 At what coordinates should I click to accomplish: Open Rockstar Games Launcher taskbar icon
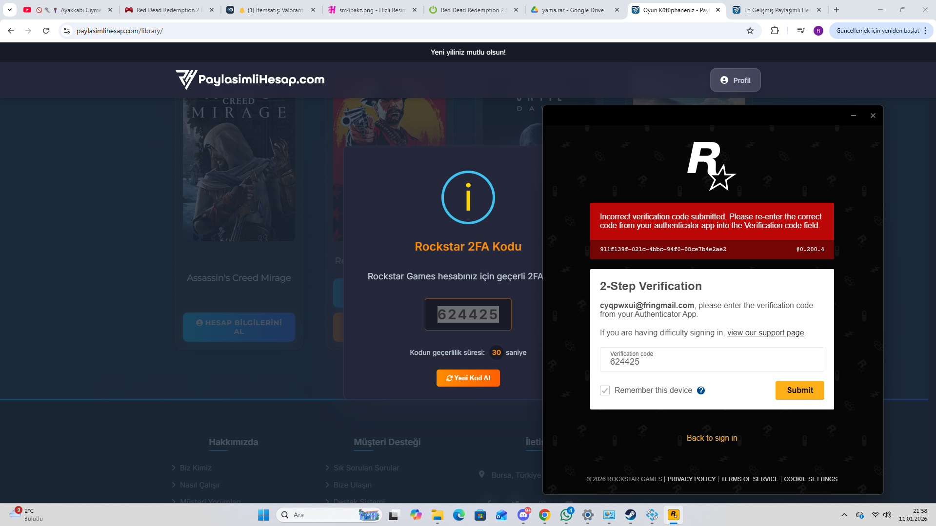point(674,515)
